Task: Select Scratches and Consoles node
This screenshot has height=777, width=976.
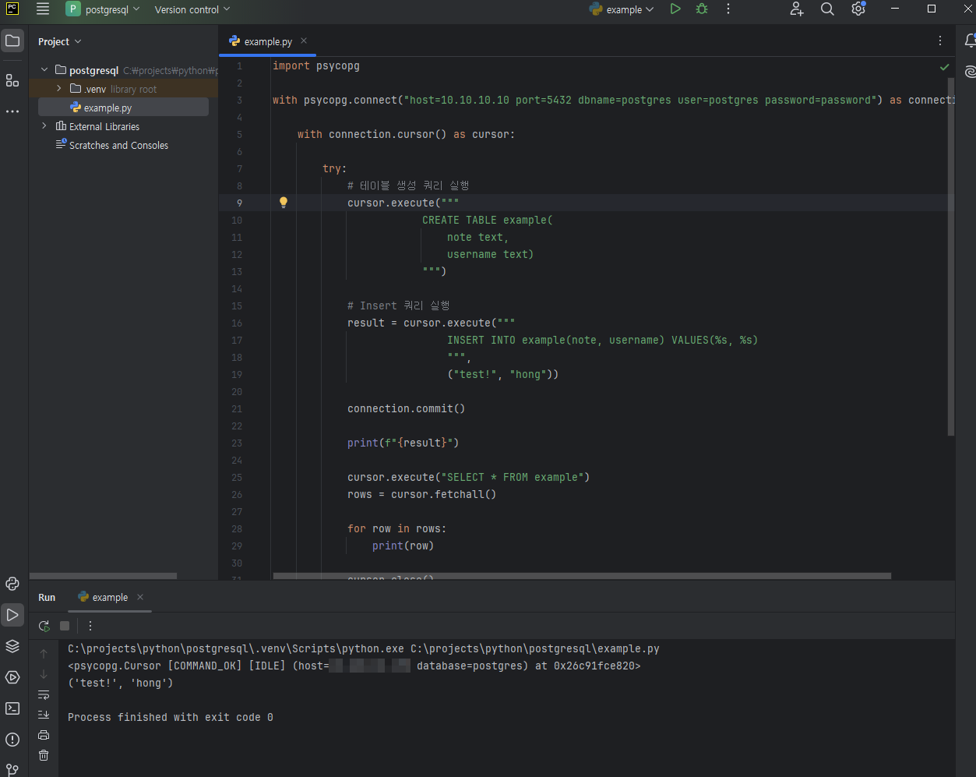Action: click(x=118, y=145)
